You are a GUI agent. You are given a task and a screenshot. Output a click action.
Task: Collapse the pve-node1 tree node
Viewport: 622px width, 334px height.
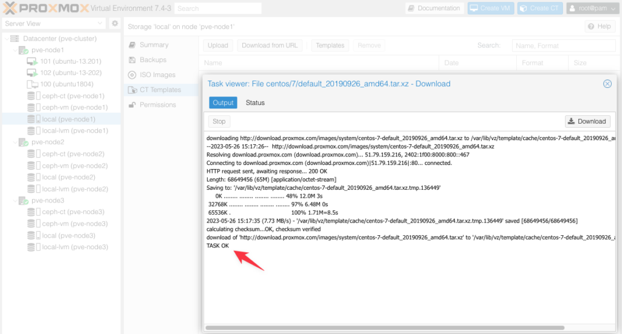point(15,50)
